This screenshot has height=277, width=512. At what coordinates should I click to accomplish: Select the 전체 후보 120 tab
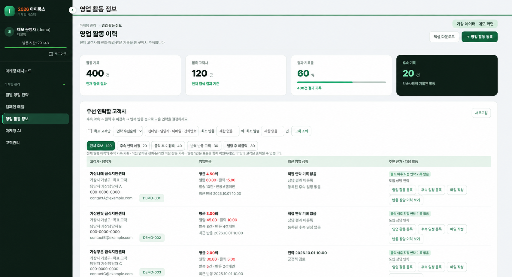[101, 146]
